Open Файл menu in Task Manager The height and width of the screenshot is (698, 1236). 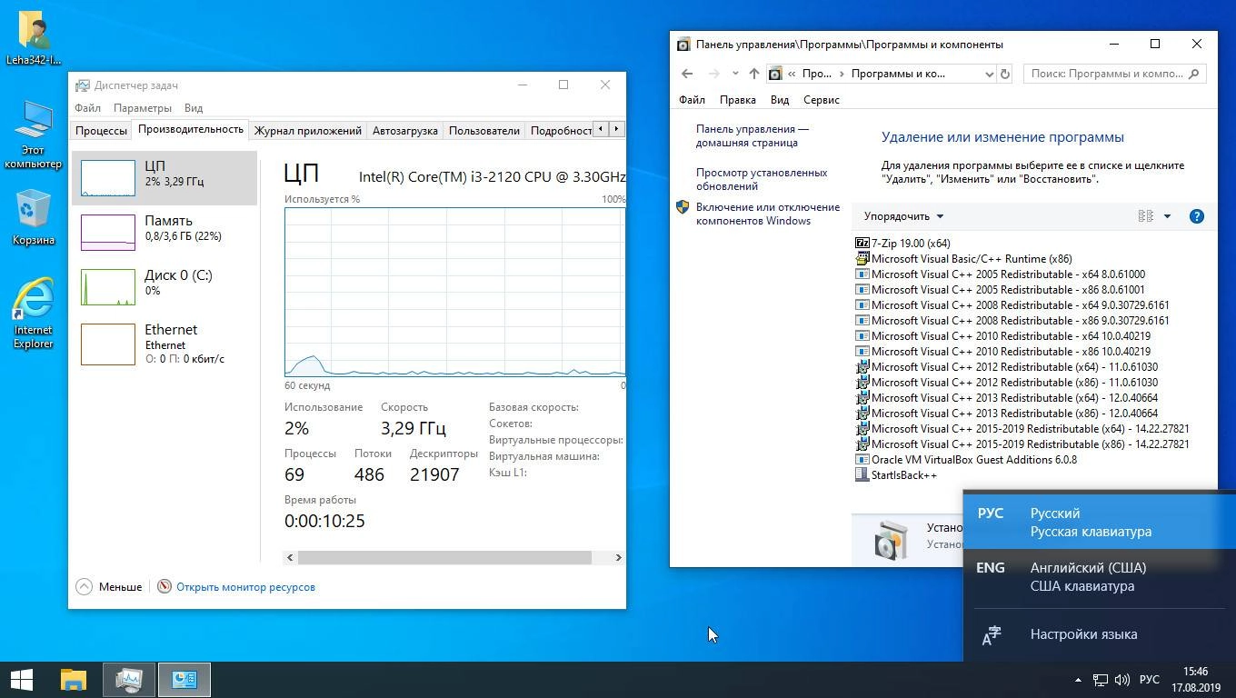click(87, 107)
